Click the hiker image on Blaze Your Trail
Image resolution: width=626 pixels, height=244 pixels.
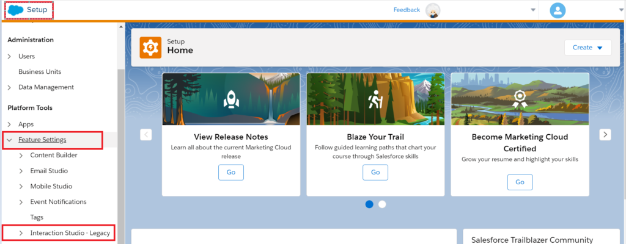pos(375,99)
